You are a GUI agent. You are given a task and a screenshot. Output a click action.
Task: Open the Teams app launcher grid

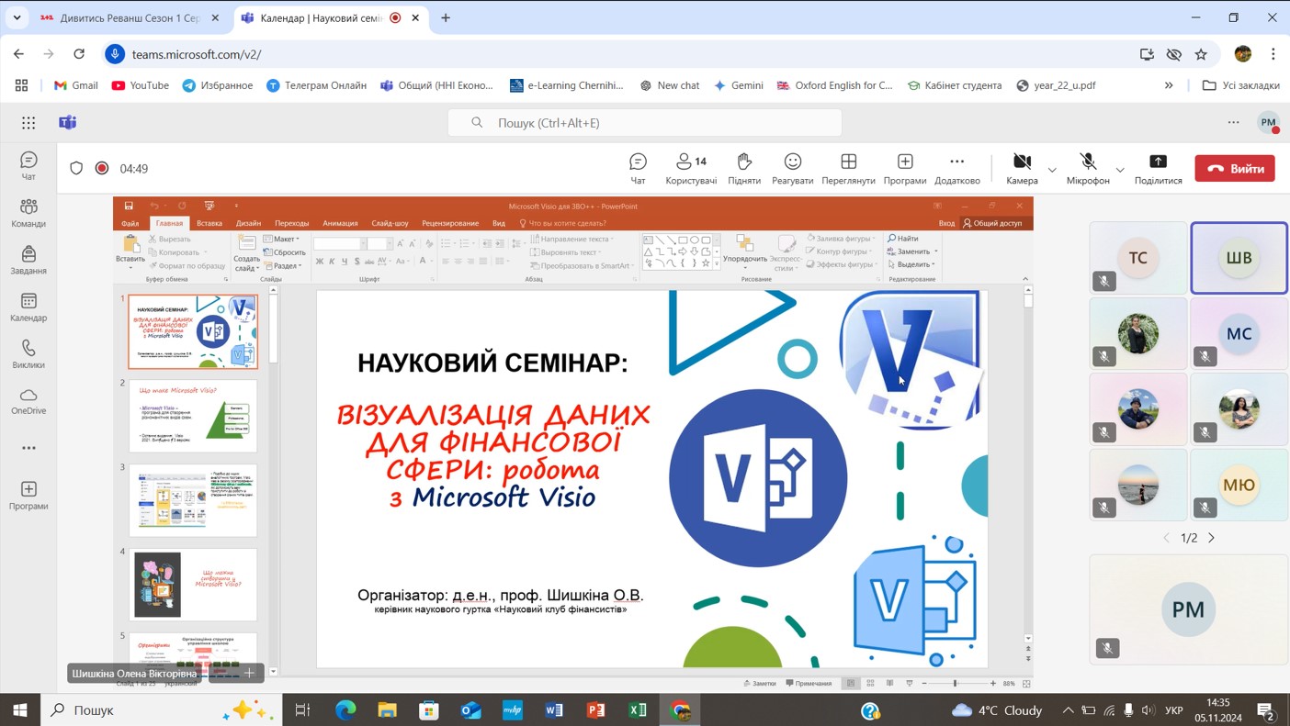coord(28,122)
